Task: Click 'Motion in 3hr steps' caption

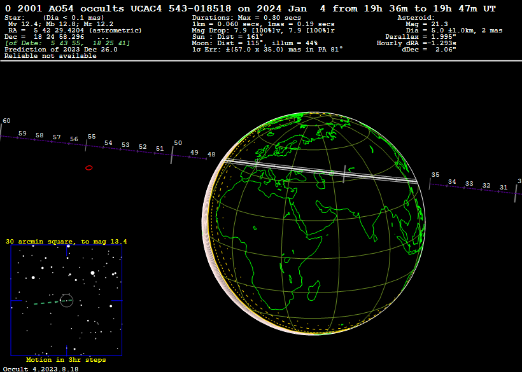Action: 66,360
